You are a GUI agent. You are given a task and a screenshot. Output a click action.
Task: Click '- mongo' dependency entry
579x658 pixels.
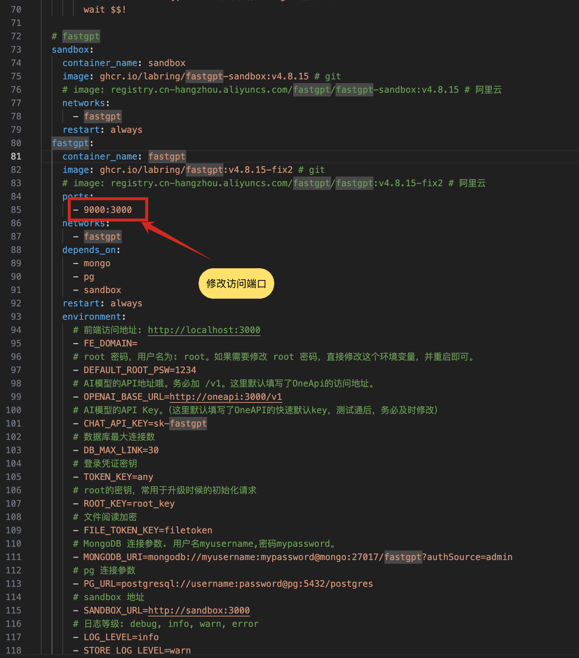coord(92,263)
